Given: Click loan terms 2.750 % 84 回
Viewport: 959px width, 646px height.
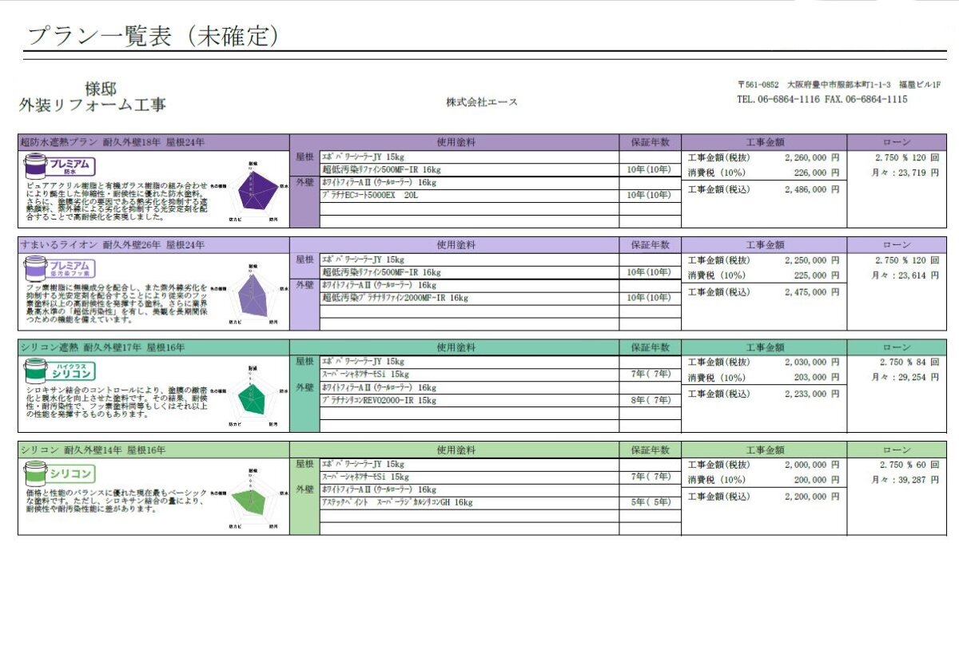Looking at the screenshot, I should click(909, 362).
